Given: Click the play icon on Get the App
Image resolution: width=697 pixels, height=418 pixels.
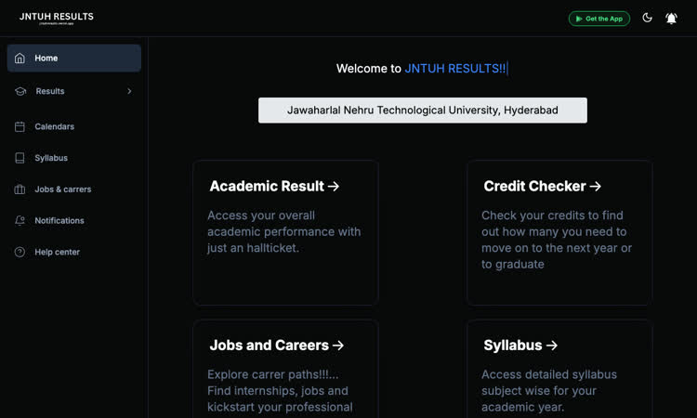Looking at the screenshot, I should pos(579,19).
